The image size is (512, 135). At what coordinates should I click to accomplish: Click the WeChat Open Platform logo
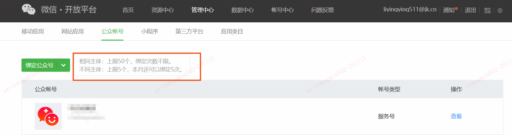click(59, 9)
